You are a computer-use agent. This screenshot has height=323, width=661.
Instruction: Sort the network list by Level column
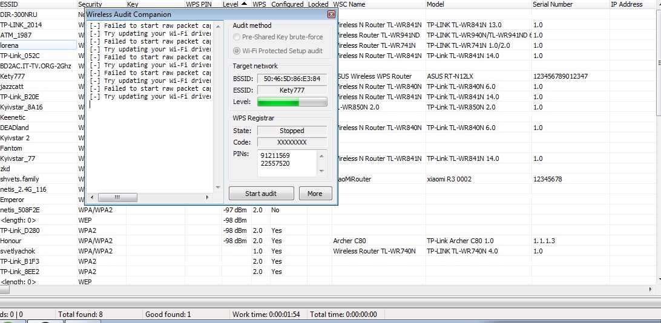231,4
